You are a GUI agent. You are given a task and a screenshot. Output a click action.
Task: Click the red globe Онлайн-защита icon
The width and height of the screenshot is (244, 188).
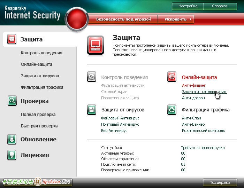tap(172, 77)
